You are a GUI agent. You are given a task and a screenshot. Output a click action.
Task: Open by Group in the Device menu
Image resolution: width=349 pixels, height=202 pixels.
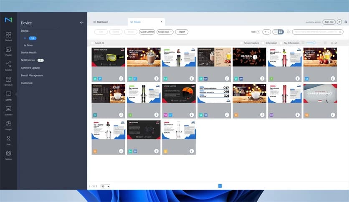pos(28,45)
